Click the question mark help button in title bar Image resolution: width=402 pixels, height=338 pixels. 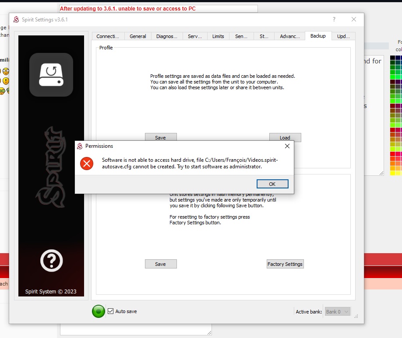click(334, 20)
